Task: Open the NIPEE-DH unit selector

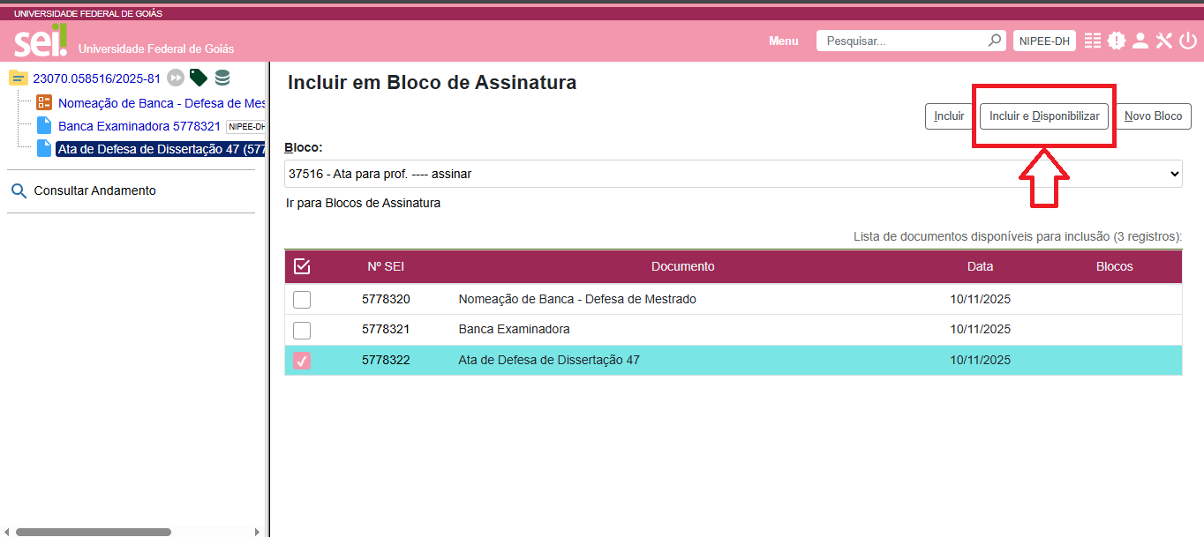Action: coord(1044,41)
